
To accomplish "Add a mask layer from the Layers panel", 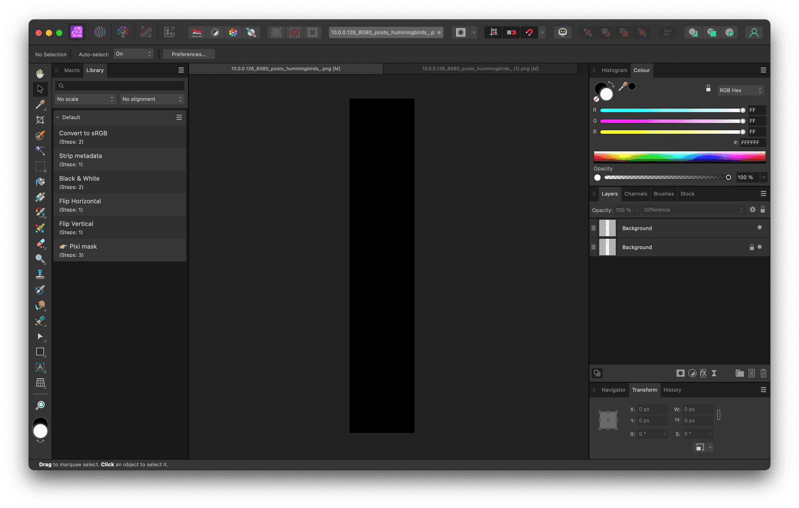I will (680, 373).
